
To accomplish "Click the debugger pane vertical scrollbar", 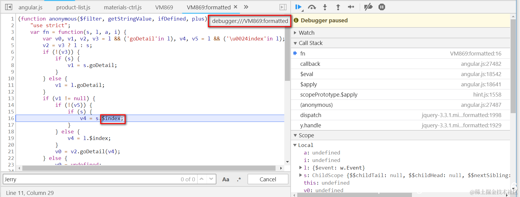I will (x=513, y=66).
